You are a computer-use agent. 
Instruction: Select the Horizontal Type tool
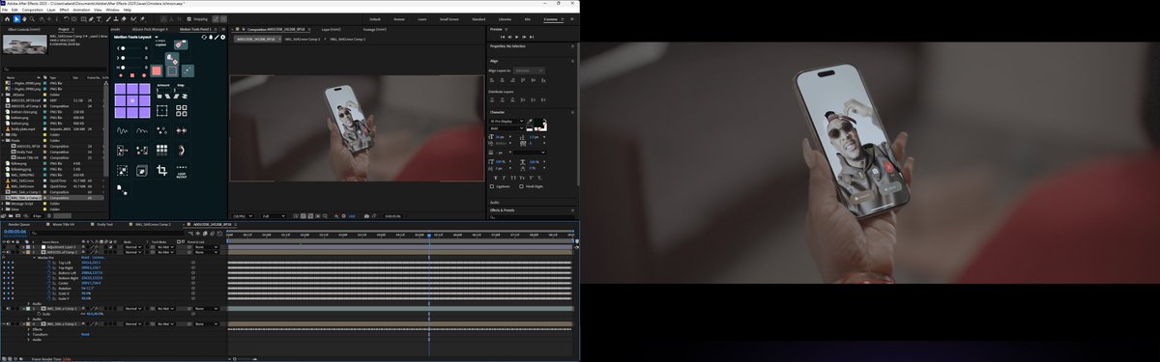coord(99,19)
